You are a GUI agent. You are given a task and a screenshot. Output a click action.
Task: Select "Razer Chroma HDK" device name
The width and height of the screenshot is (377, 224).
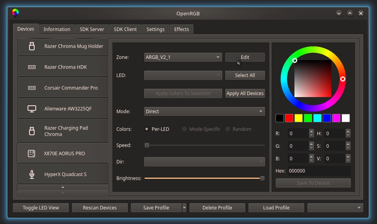pyautogui.click(x=66, y=67)
